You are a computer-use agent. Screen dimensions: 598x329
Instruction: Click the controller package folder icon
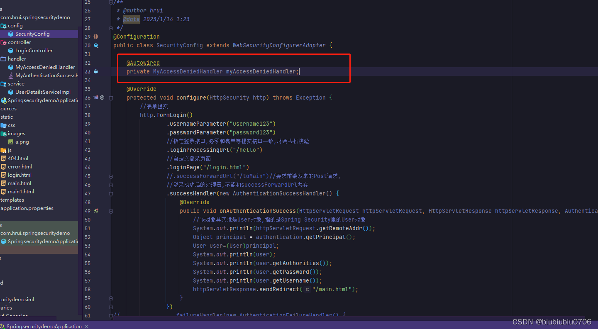coord(3,42)
